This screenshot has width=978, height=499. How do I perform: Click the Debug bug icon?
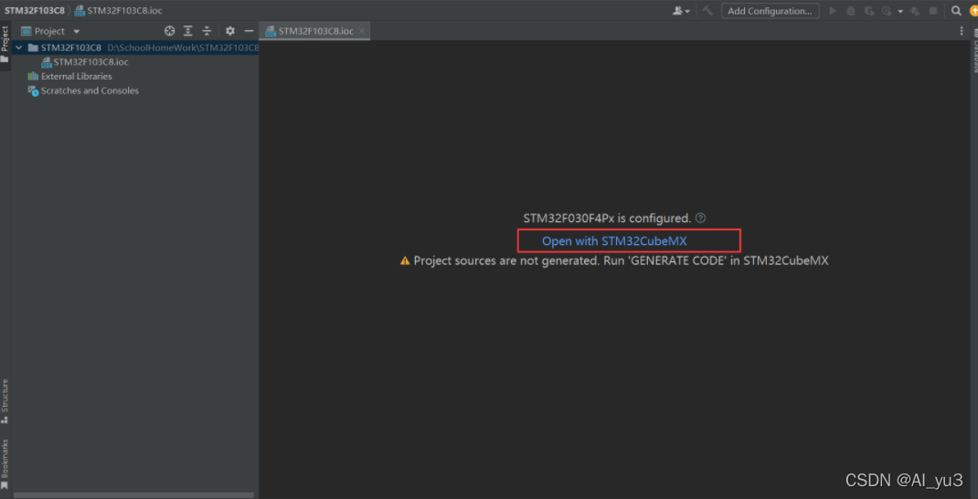(x=851, y=11)
